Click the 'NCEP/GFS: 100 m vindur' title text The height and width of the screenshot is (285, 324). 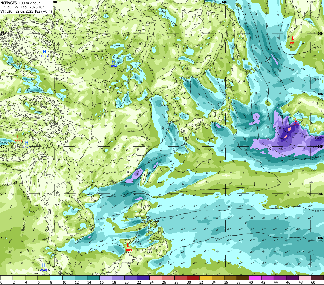(x=20, y=3)
